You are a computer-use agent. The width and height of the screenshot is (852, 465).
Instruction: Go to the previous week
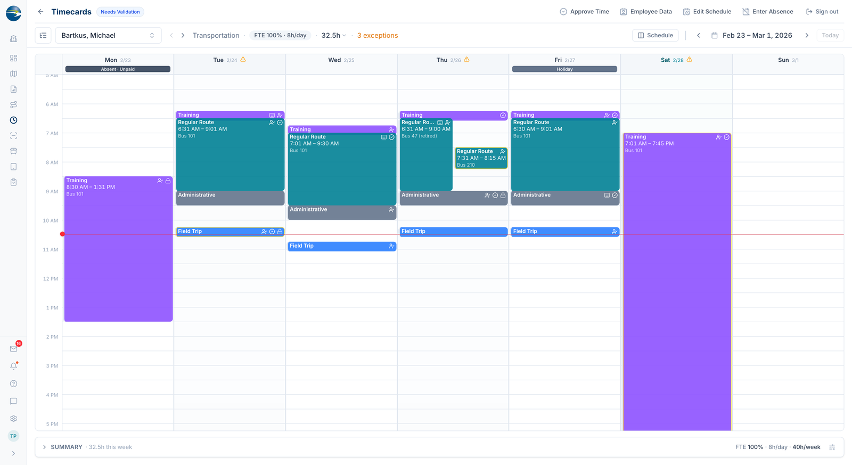[699, 35]
